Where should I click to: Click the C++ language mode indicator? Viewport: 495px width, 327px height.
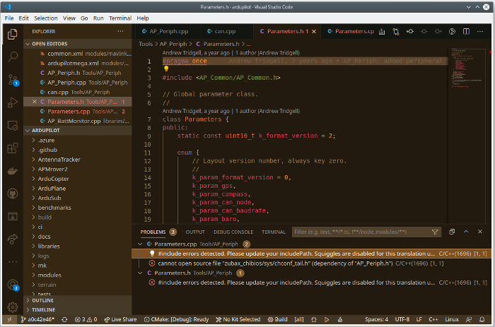[433, 319]
